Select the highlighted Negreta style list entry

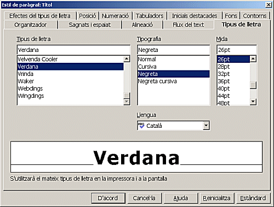click(x=174, y=74)
